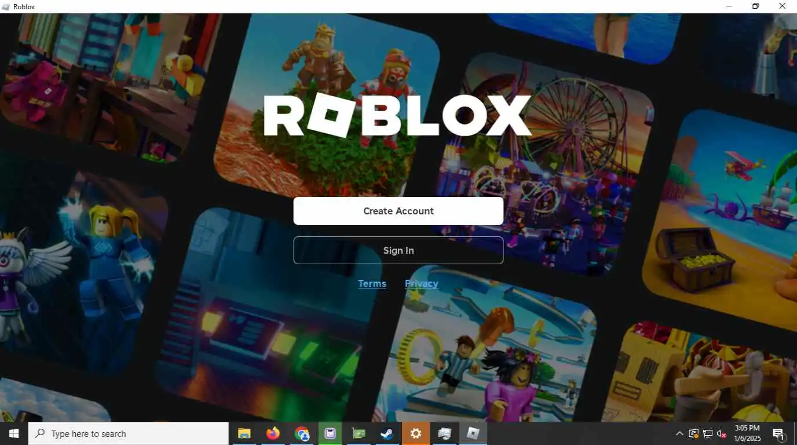Viewport: 797px width, 445px height.
Task: Switch to Roblox taskbar icon
Action: [473, 433]
